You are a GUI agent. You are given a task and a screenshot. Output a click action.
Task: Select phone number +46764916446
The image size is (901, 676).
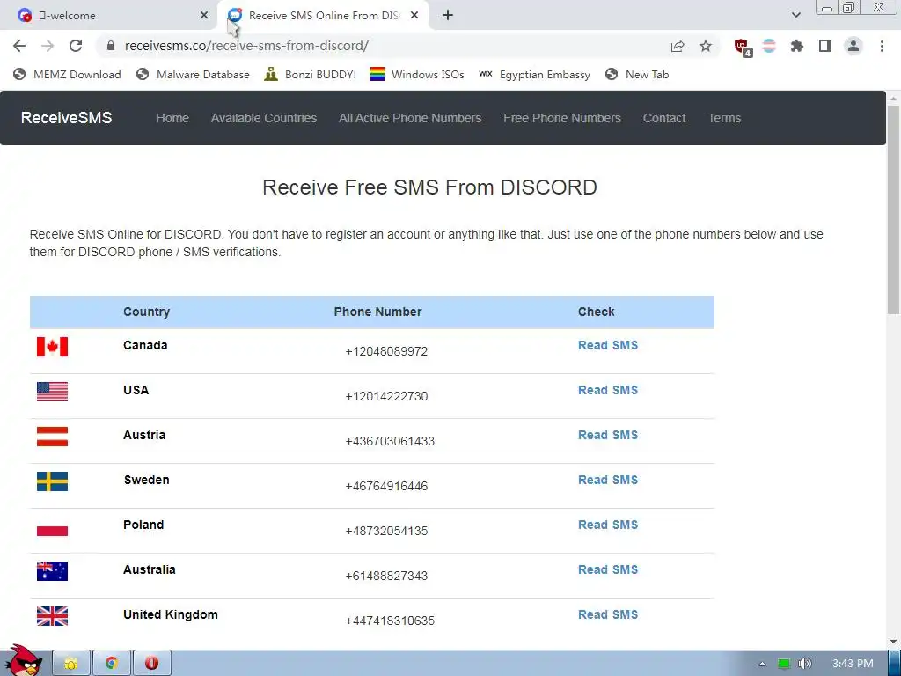[386, 486]
